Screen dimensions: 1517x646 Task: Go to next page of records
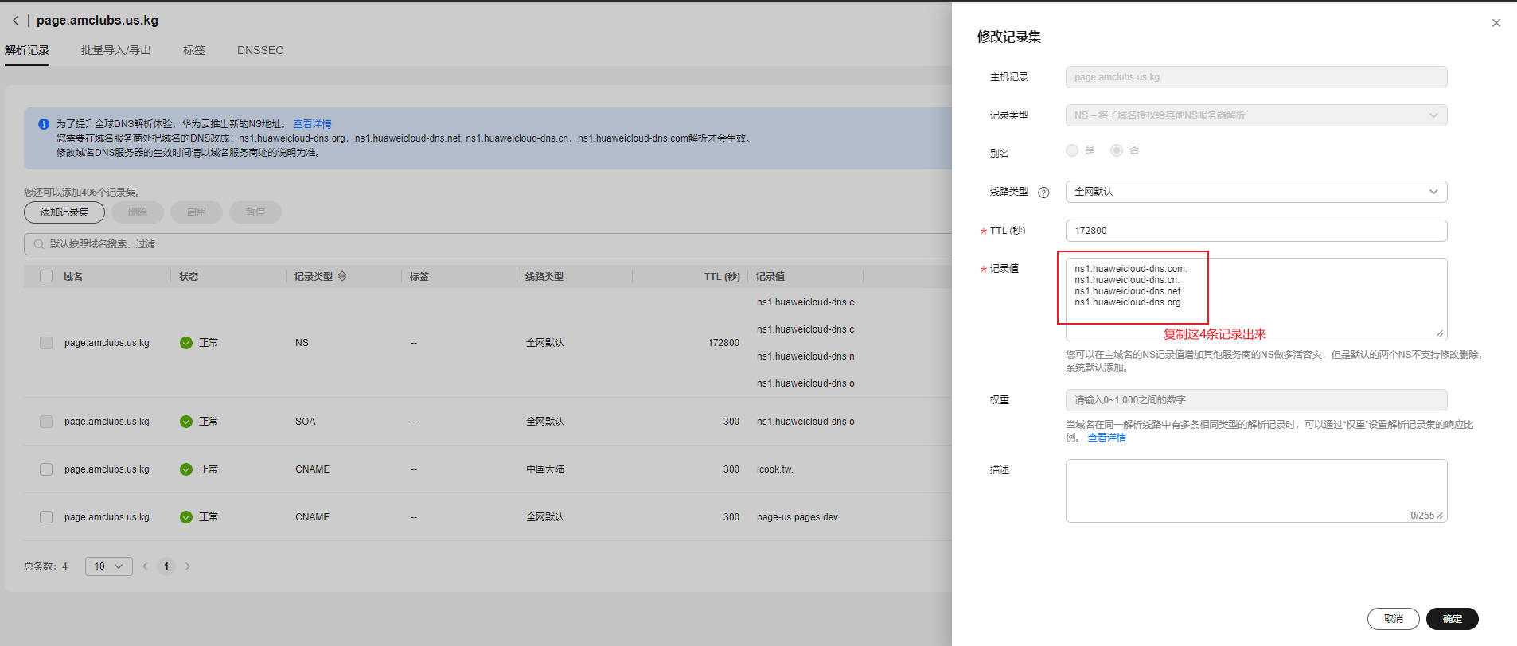pos(188,566)
